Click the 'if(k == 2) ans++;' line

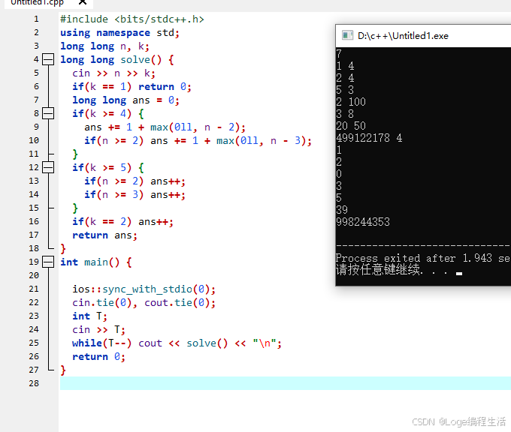click(122, 221)
